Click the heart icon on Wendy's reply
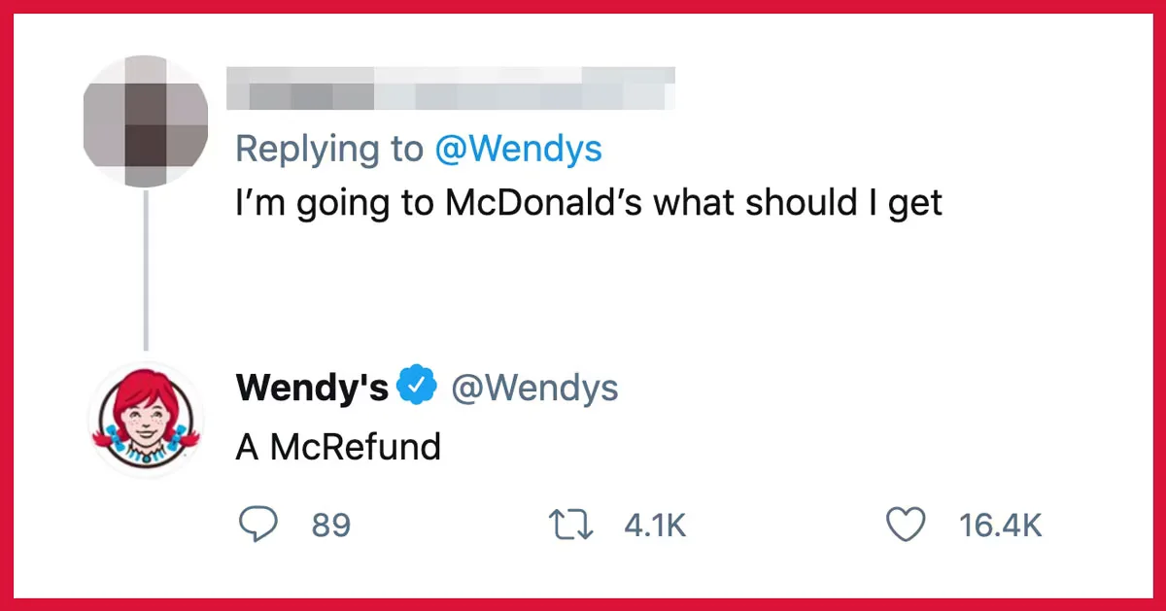This screenshot has height=611, width=1166. pyautogui.click(x=907, y=525)
